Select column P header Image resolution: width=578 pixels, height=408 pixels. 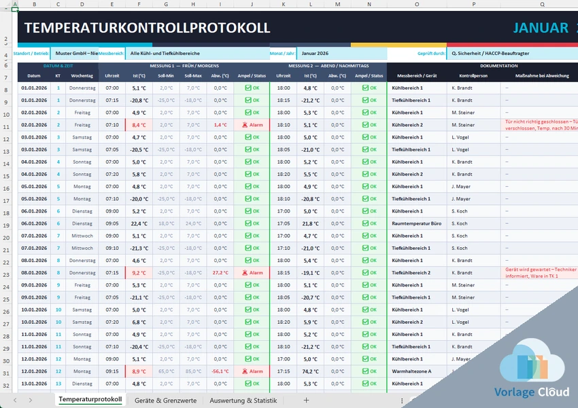pyautogui.click(x=474, y=5)
